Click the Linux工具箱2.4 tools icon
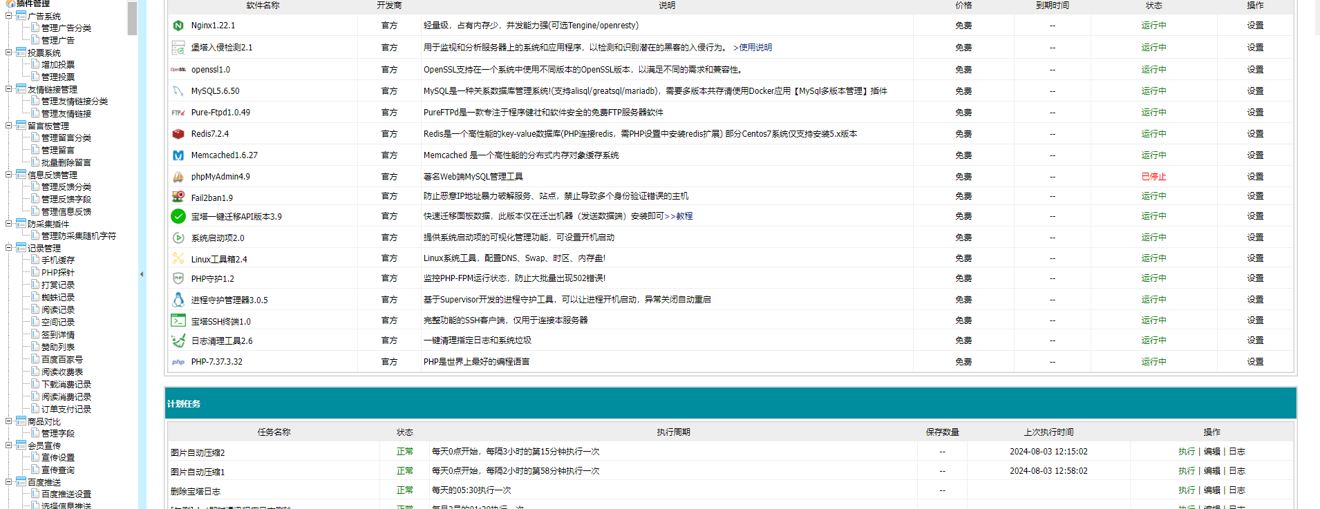Image resolution: width=1320 pixels, height=509 pixels. 178,258
